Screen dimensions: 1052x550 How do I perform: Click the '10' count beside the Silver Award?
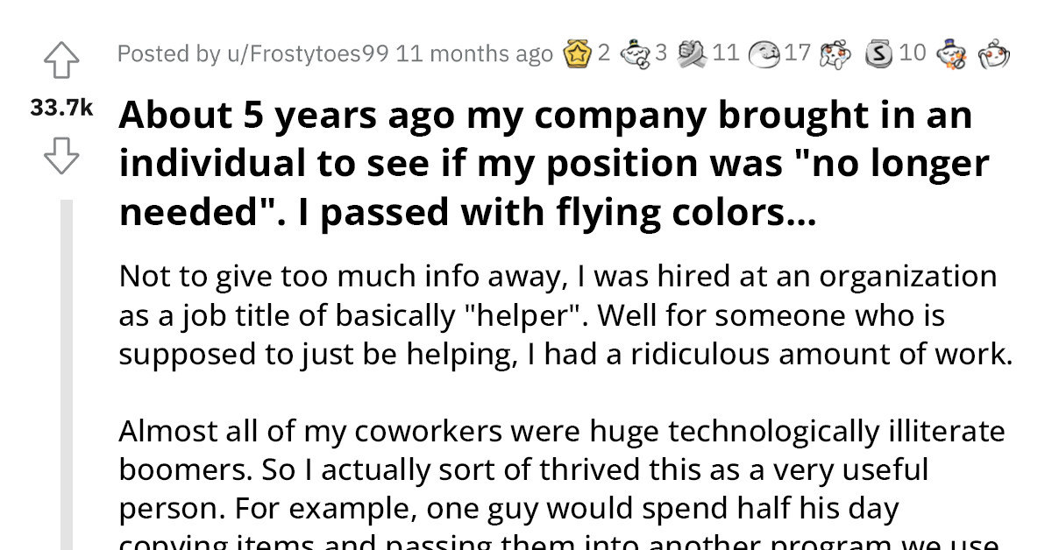(913, 53)
